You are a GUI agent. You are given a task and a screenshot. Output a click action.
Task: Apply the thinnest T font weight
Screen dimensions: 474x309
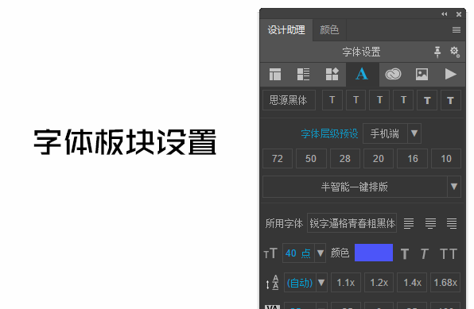point(332,100)
